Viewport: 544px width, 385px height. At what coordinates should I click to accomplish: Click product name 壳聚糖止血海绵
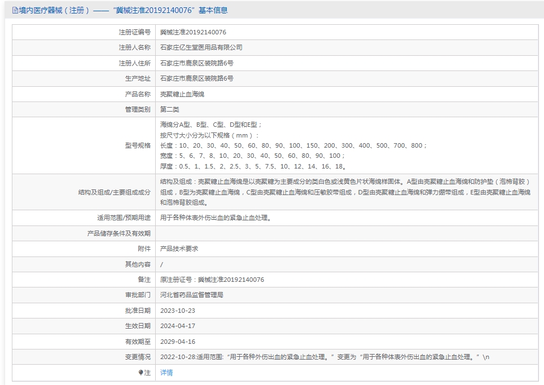(x=182, y=94)
